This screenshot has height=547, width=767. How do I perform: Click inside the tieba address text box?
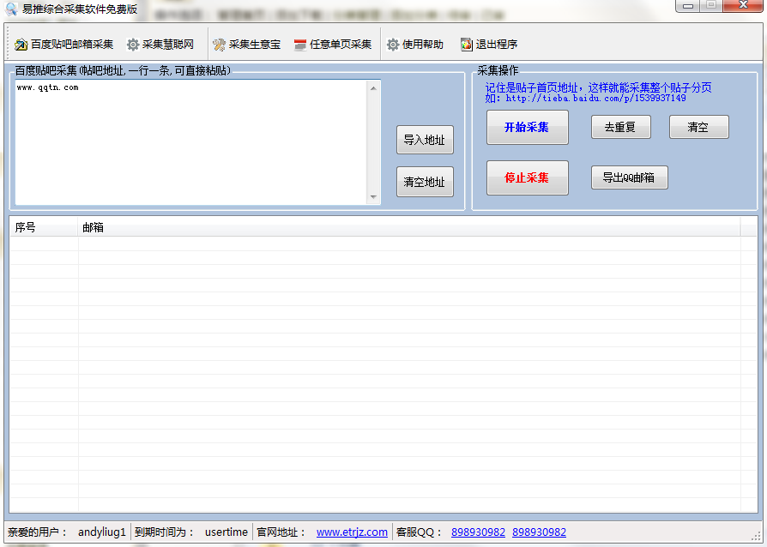[190, 141]
